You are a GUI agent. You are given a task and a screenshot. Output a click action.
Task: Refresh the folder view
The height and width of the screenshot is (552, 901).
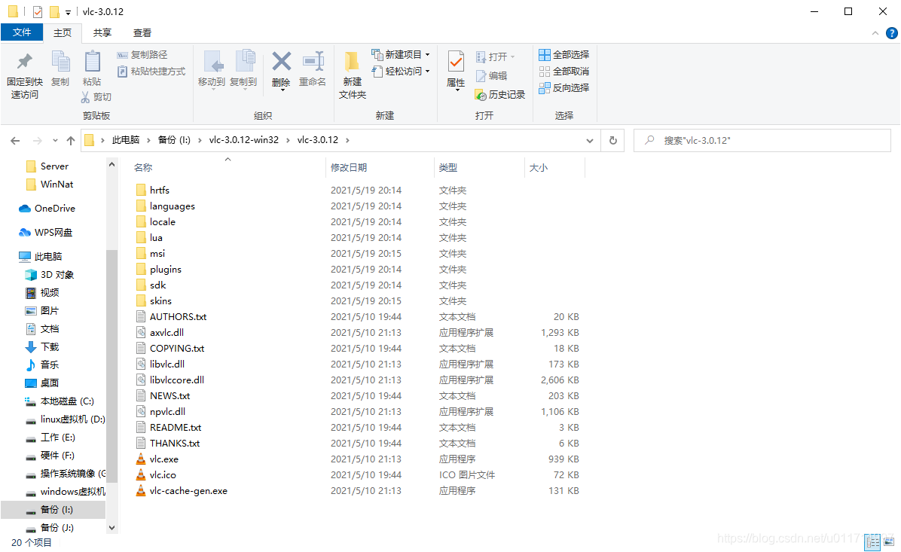pos(613,141)
